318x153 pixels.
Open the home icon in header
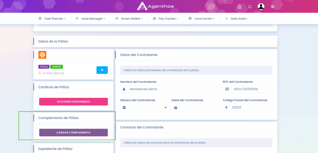coord(239,7)
